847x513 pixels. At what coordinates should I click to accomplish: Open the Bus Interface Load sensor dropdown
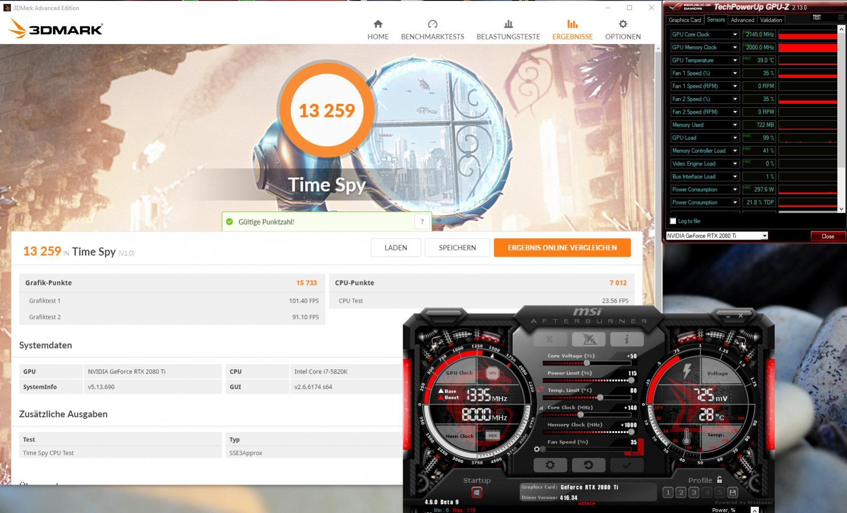click(735, 177)
